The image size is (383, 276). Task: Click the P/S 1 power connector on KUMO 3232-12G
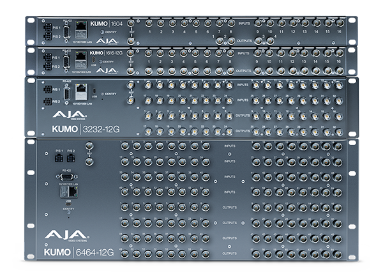[48, 89]
